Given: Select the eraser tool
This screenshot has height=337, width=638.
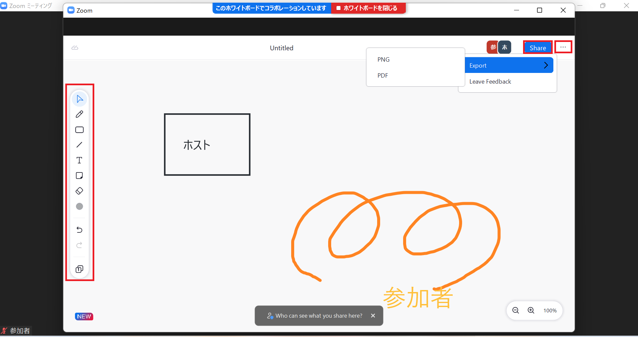Looking at the screenshot, I should click(79, 191).
